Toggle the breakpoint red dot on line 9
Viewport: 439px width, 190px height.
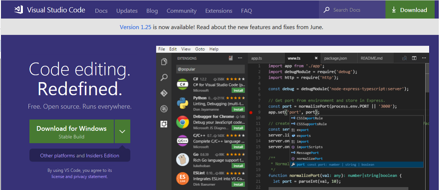251,113
